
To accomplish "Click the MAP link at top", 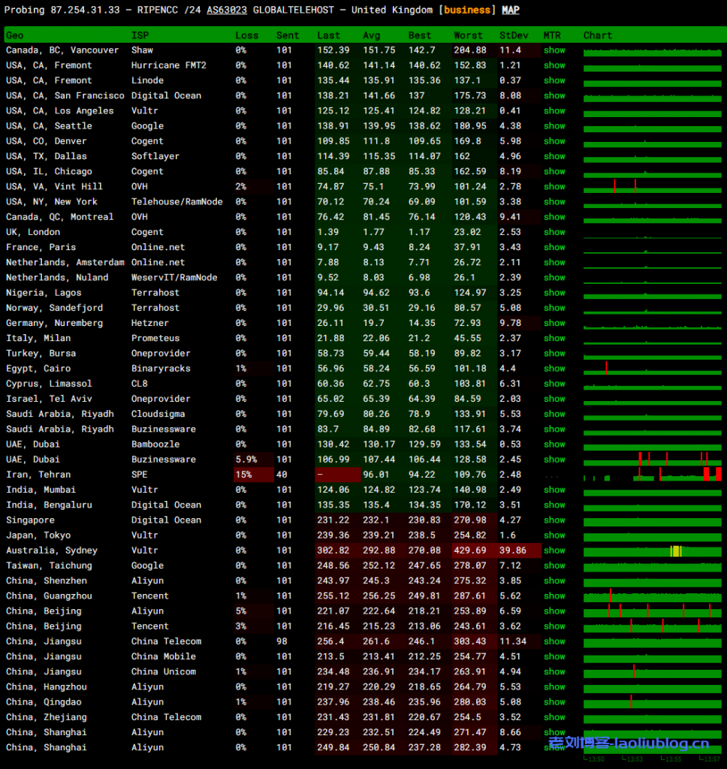I will (510, 11).
